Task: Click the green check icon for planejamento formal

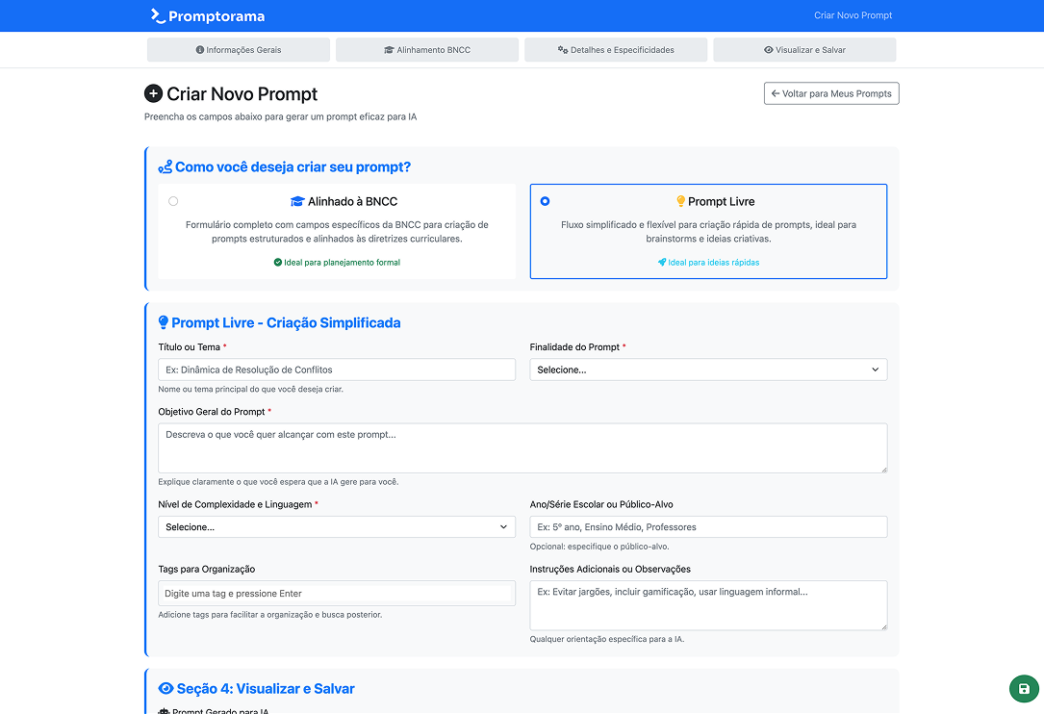Action: point(278,263)
